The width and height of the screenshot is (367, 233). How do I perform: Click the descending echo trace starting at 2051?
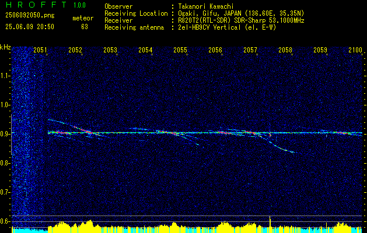tap(70, 126)
